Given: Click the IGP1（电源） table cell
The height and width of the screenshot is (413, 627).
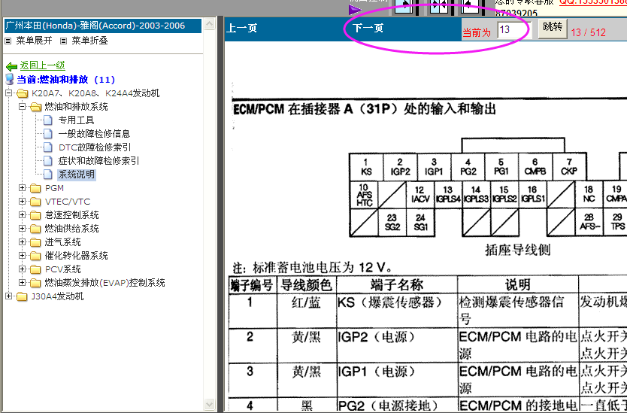Looking at the screenshot, I should click(x=397, y=381).
